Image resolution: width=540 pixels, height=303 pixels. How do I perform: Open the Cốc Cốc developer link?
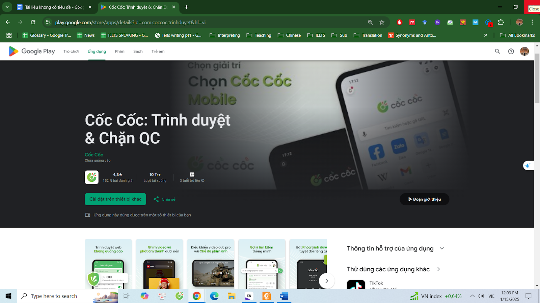[x=94, y=155]
